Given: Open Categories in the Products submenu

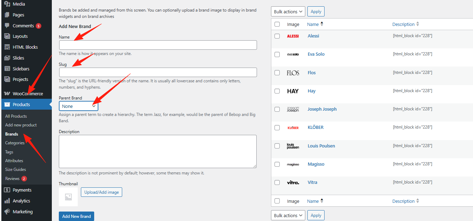Looking at the screenshot, I should [x=15, y=143].
